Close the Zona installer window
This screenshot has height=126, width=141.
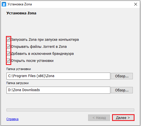tap(136, 4)
